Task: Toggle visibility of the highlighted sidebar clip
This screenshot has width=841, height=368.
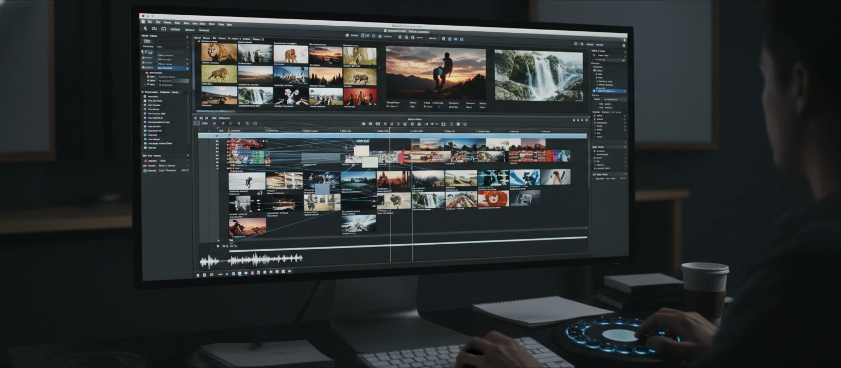Action: tap(187, 68)
